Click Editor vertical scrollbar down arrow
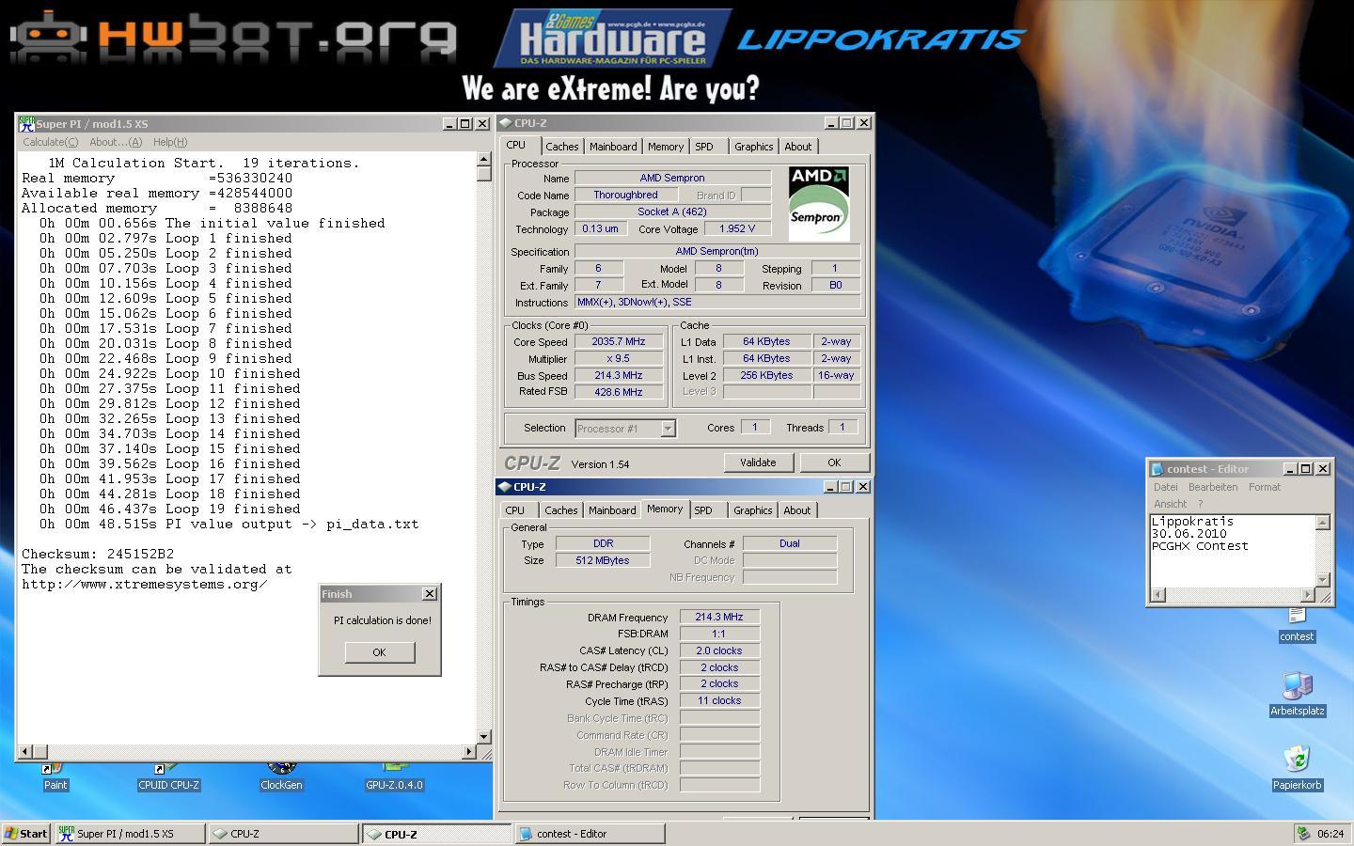 (1323, 579)
